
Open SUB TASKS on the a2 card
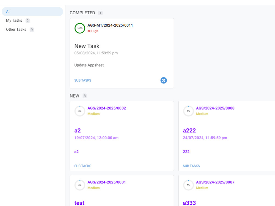(83, 166)
